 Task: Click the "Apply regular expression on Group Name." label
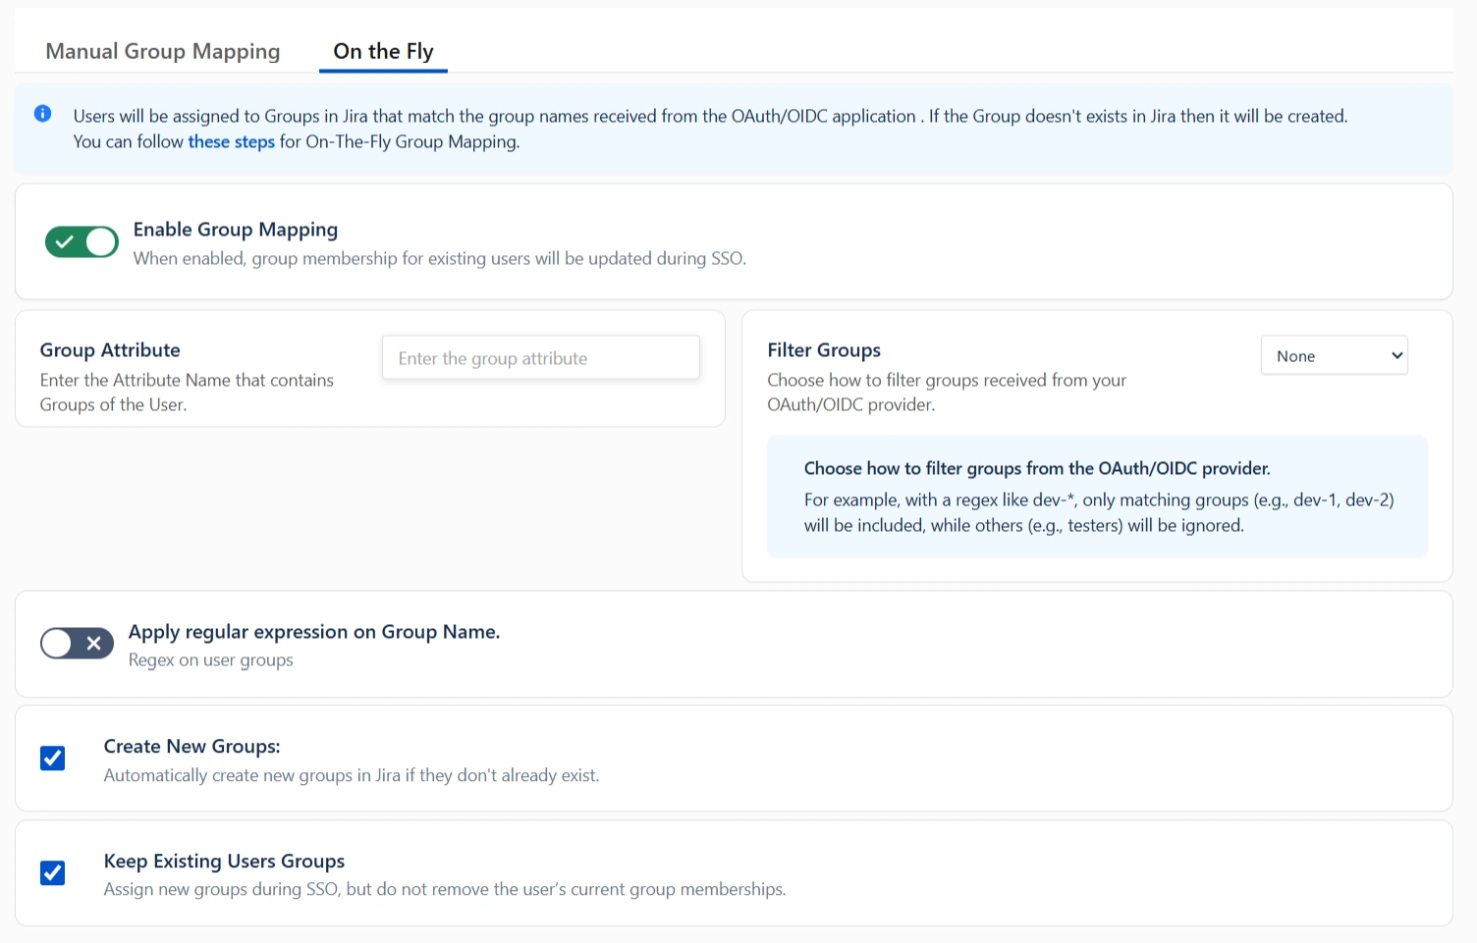click(x=314, y=632)
